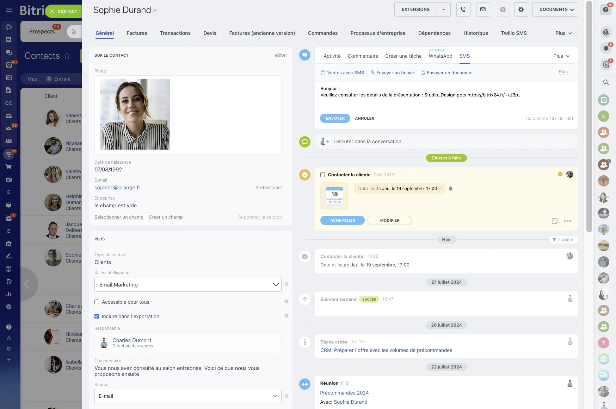Enable Accessible pour tous checkbox

97,302
